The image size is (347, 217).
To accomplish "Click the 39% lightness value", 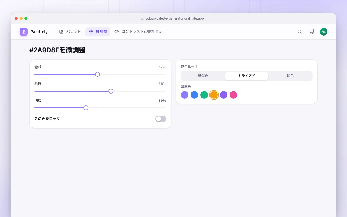I will pos(162,101).
